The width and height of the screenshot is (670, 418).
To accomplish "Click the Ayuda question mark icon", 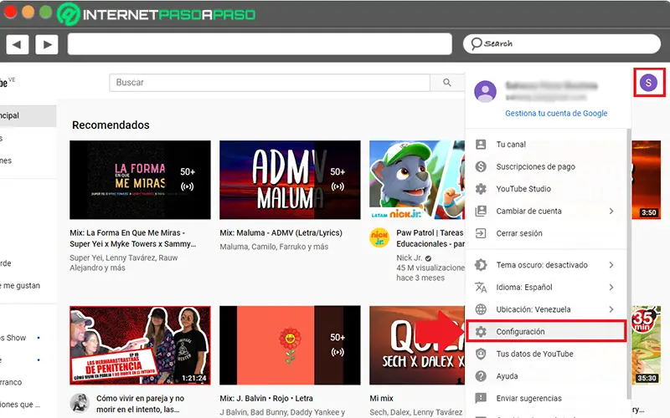I will coord(481,375).
